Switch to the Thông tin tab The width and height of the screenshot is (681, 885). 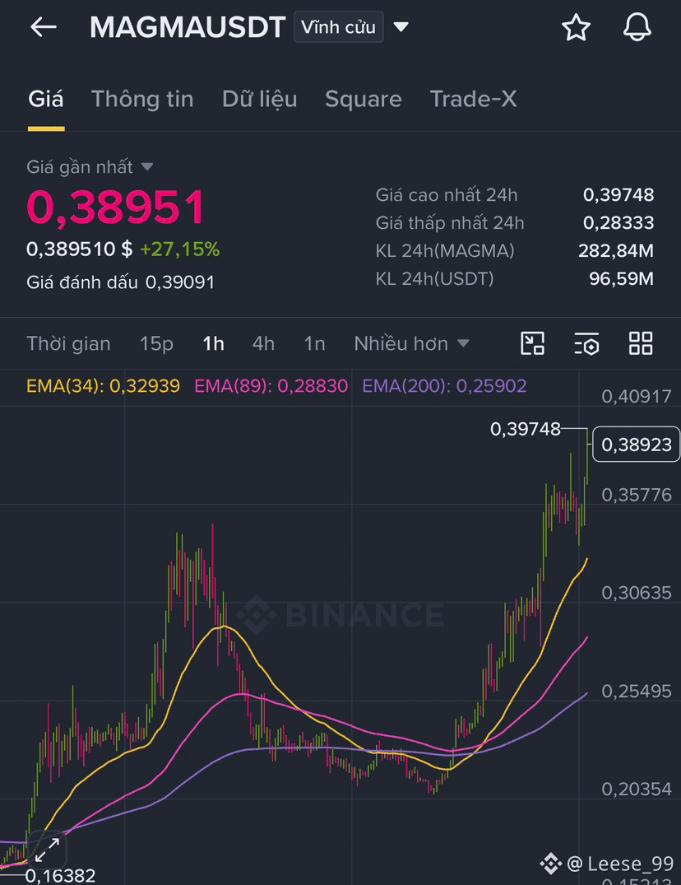point(142,100)
